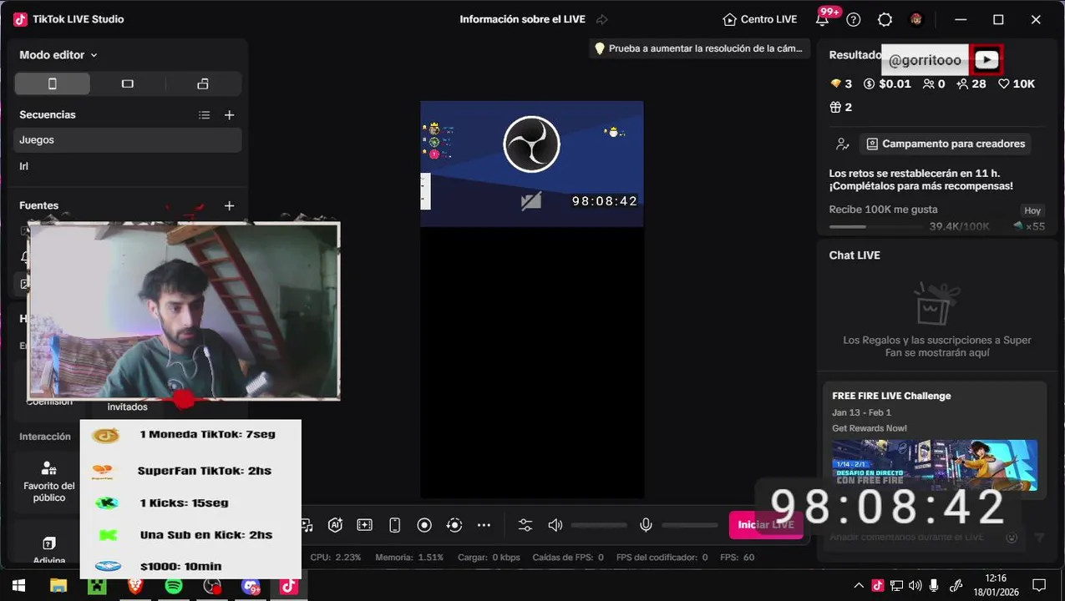Click the emoji icon in the chat input
Viewport: 1065px width, 601px height.
[x=1012, y=538]
